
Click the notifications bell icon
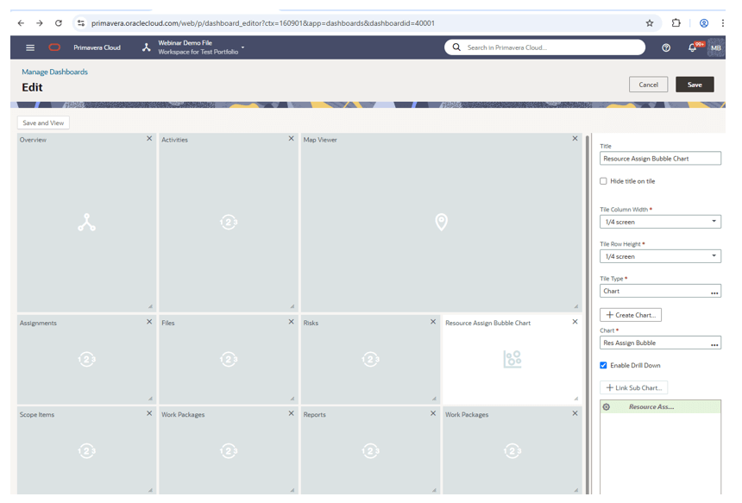point(691,47)
